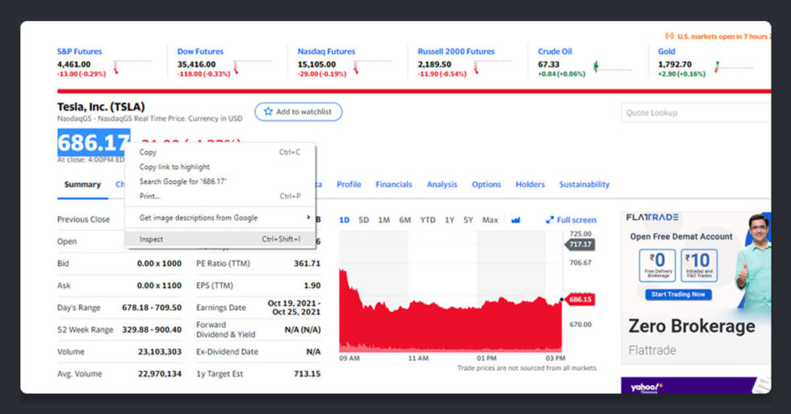Click the Full screen chart link
Viewport: 791px width, 414px height.
coord(571,220)
